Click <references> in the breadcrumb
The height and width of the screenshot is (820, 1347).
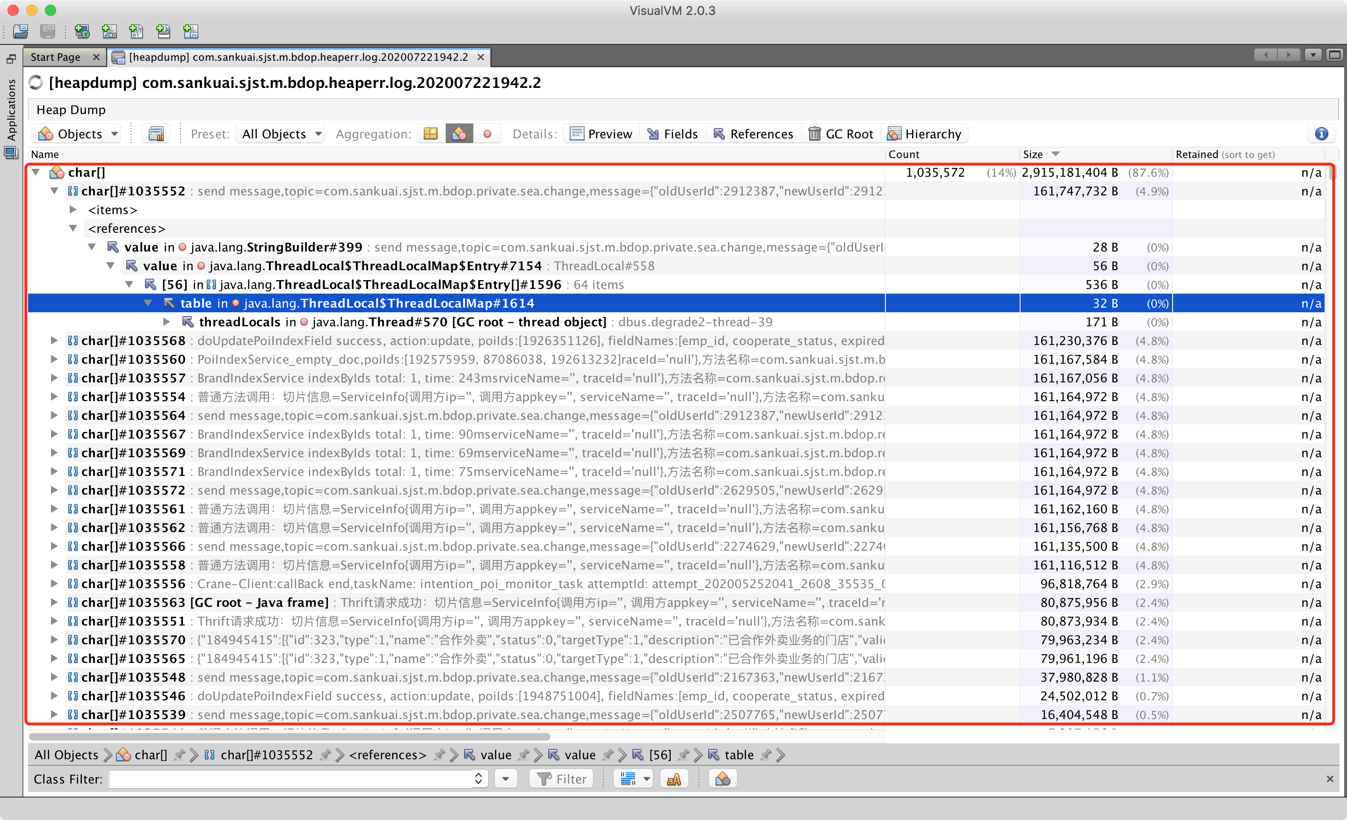point(387,755)
